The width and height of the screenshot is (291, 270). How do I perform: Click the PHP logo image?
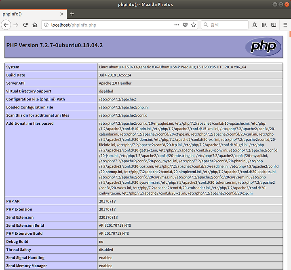coord(263,47)
